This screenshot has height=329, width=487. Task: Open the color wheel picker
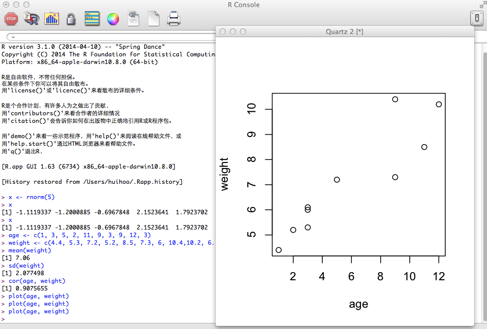pyautogui.click(x=113, y=19)
